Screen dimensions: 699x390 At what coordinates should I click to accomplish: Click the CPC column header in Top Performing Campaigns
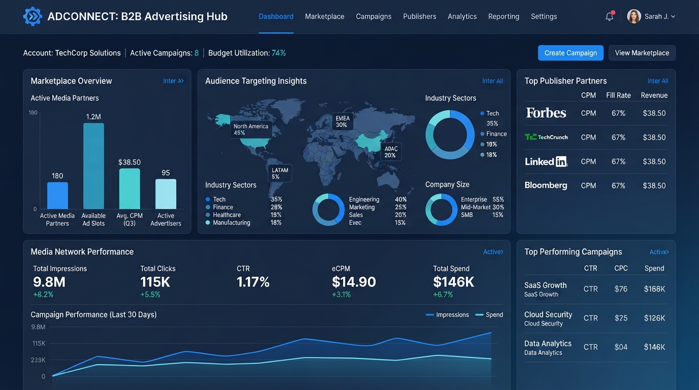click(x=621, y=268)
